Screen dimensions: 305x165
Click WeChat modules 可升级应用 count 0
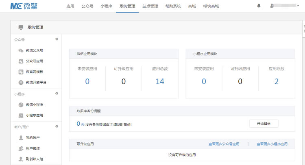point(124,81)
